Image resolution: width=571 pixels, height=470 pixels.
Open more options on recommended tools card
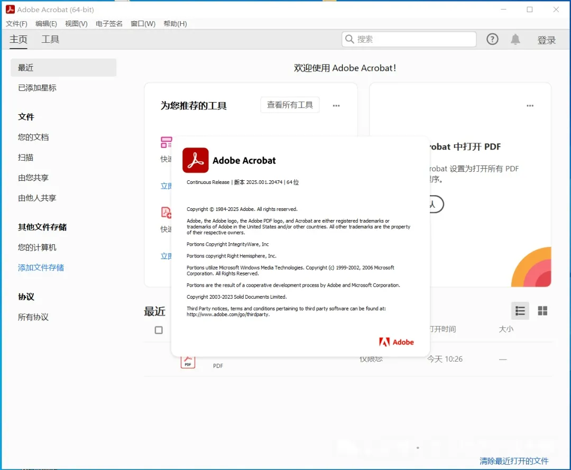click(x=336, y=106)
